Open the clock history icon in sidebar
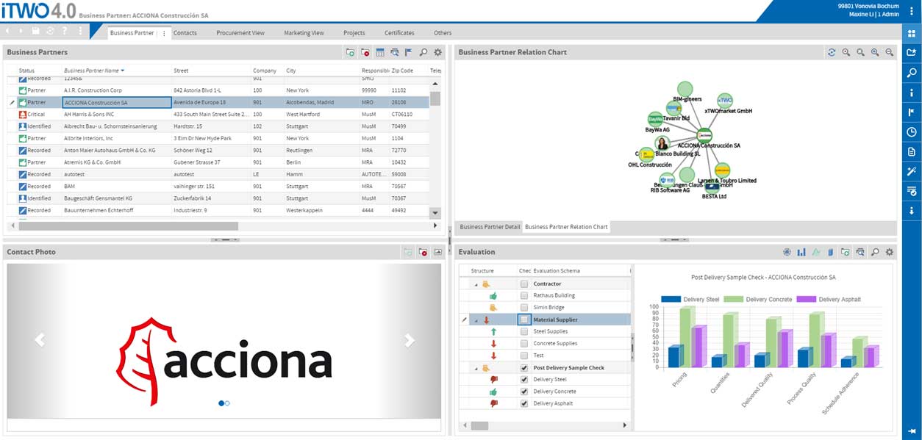Image resolution: width=922 pixels, height=440 pixels. [x=912, y=132]
